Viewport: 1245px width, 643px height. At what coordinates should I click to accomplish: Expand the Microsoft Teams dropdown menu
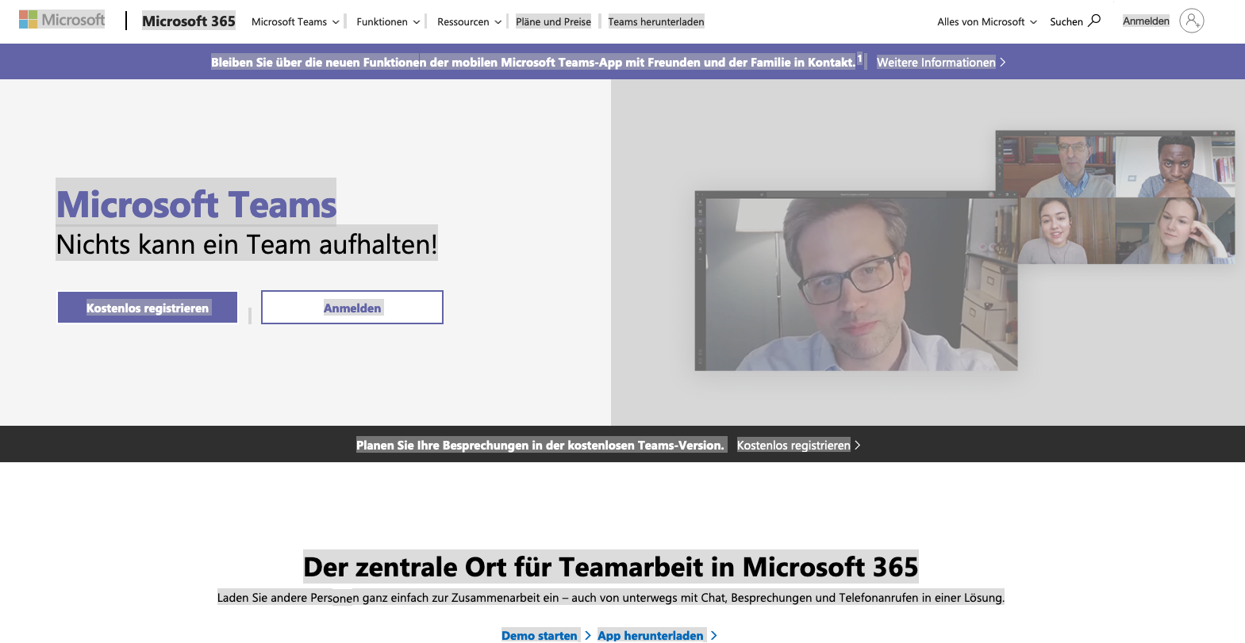point(295,22)
